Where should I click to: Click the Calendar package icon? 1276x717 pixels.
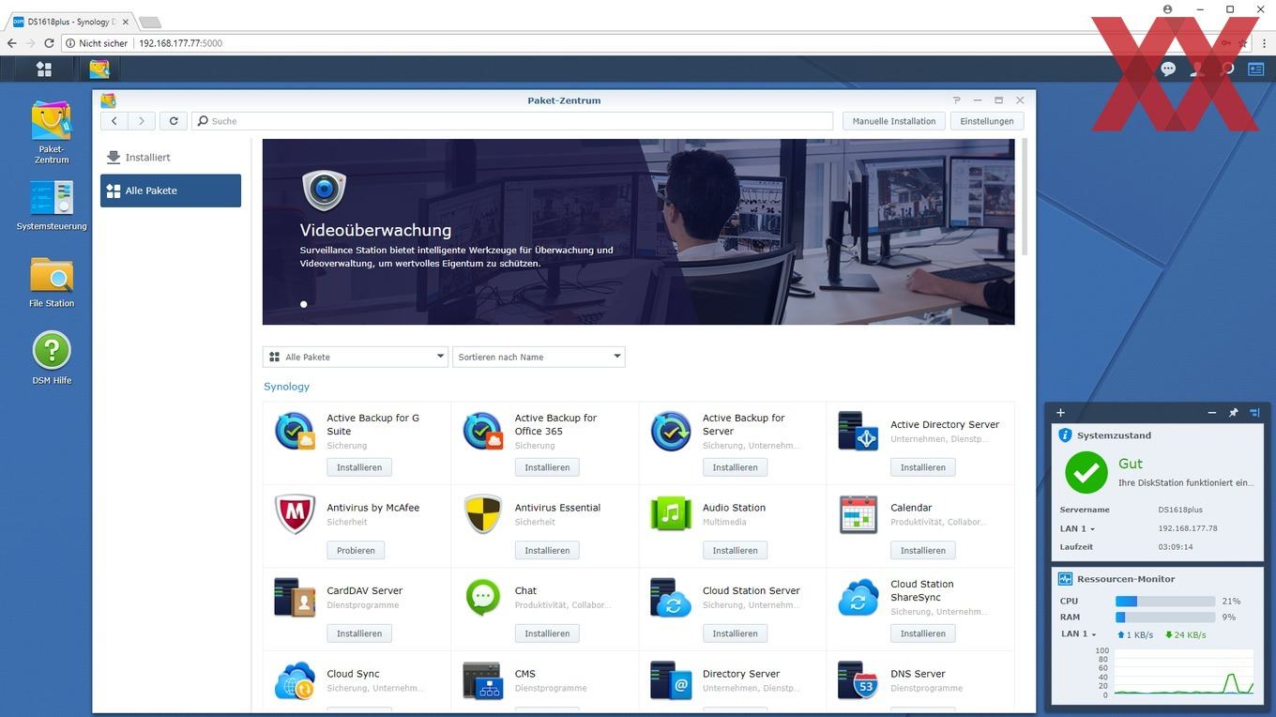tap(858, 514)
